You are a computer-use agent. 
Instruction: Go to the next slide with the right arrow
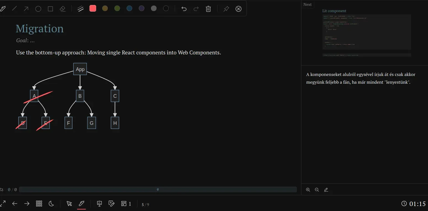(x=27, y=204)
